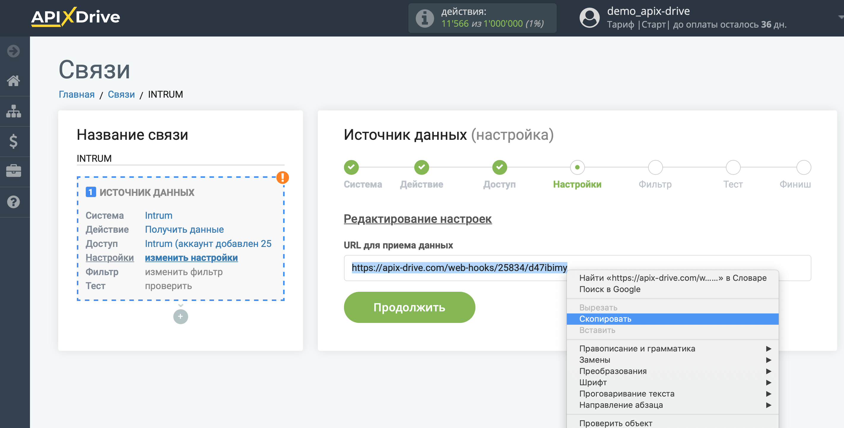Click the INTRUM connection name field
This screenshot has width=844, height=428.
pos(180,158)
